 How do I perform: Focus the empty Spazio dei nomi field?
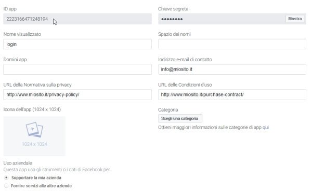[232, 44]
